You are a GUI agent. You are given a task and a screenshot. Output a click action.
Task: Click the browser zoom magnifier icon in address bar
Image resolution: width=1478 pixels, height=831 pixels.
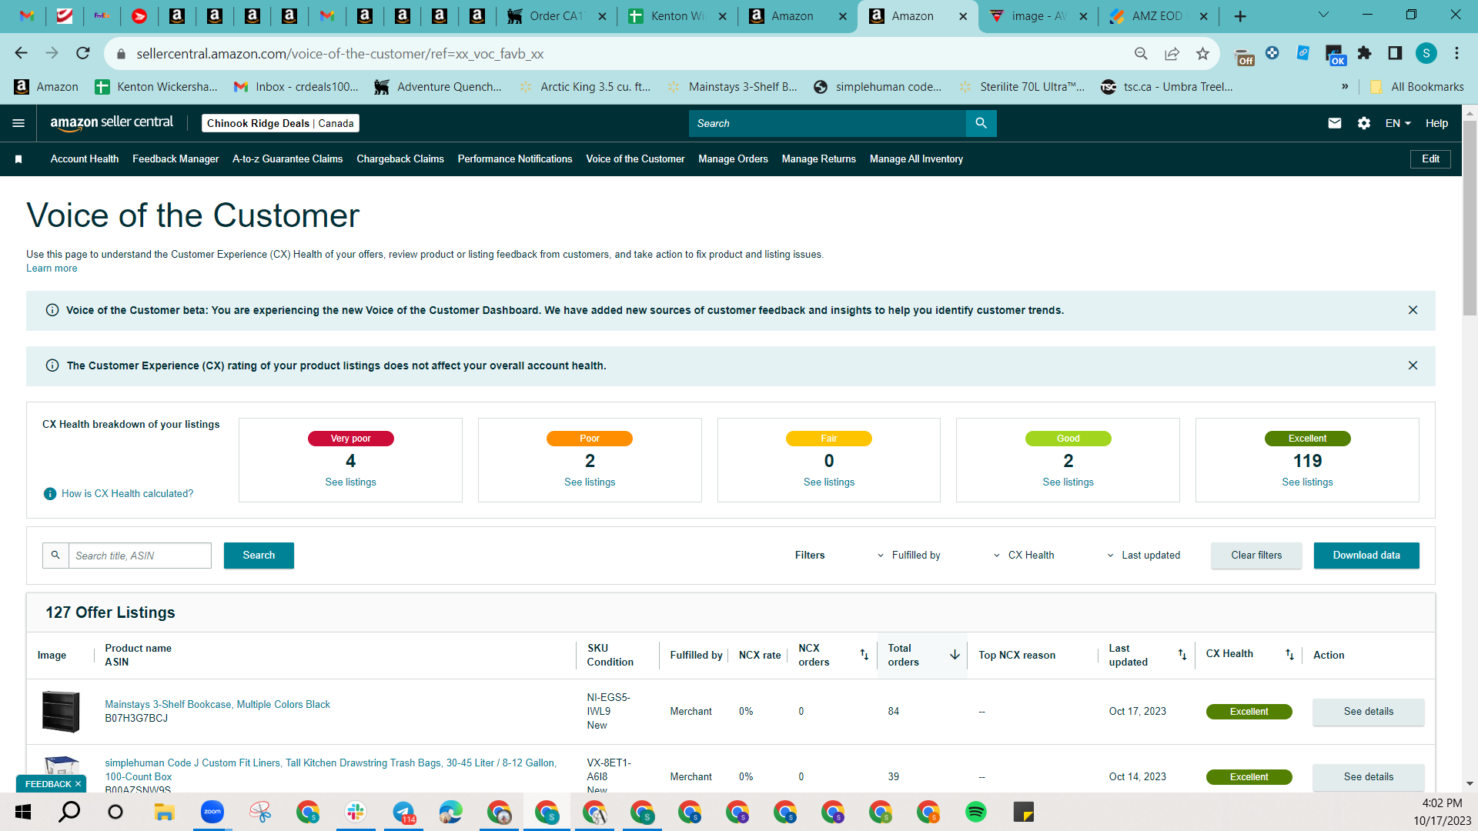pyautogui.click(x=1141, y=53)
